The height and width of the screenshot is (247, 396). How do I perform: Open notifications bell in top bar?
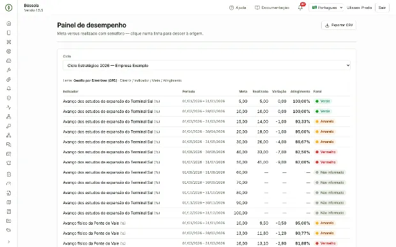pyautogui.click(x=300, y=8)
